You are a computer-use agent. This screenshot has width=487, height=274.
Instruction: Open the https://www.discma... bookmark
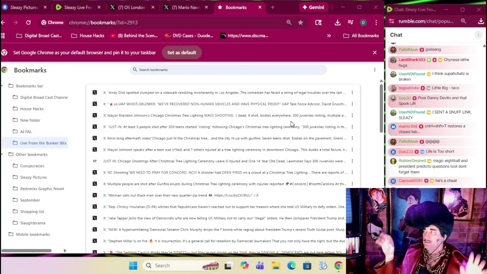[x=244, y=36]
